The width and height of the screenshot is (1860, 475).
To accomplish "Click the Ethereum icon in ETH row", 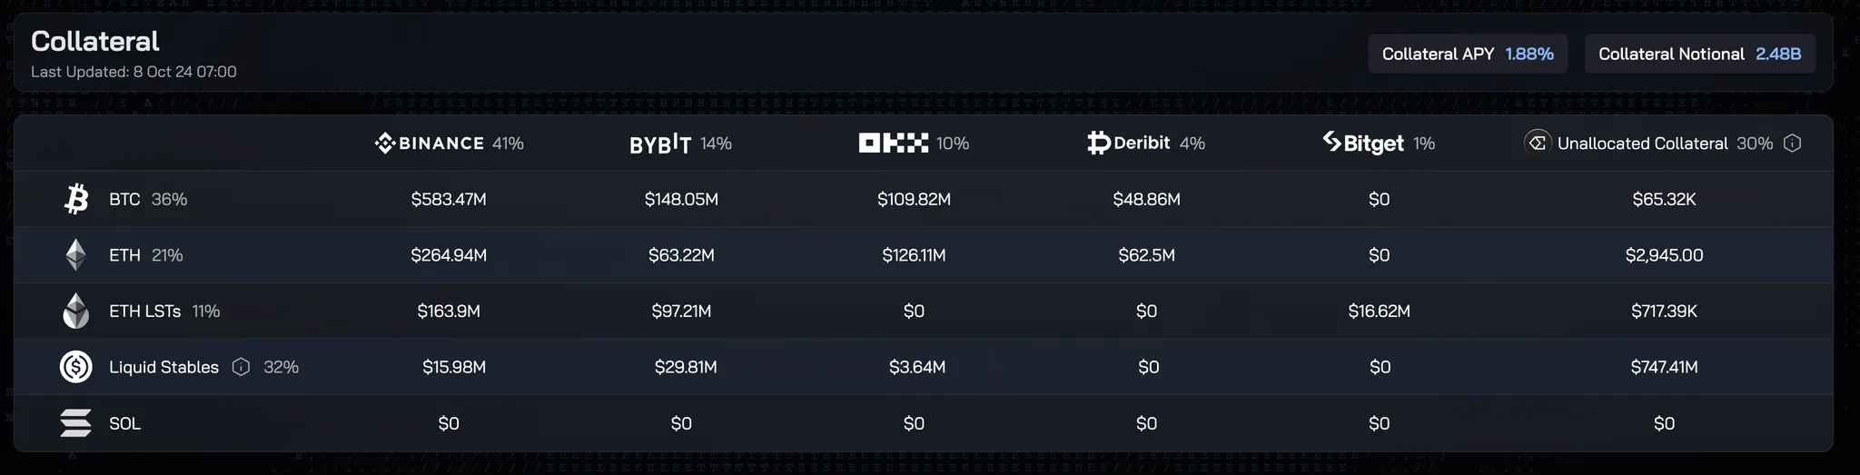I will 76,255.
